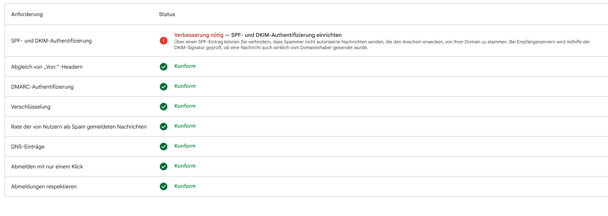This screenshot has width=608, height=216.
Task: Click the "Status" column header
Action: pyautogui.click(x=167, y=14)
